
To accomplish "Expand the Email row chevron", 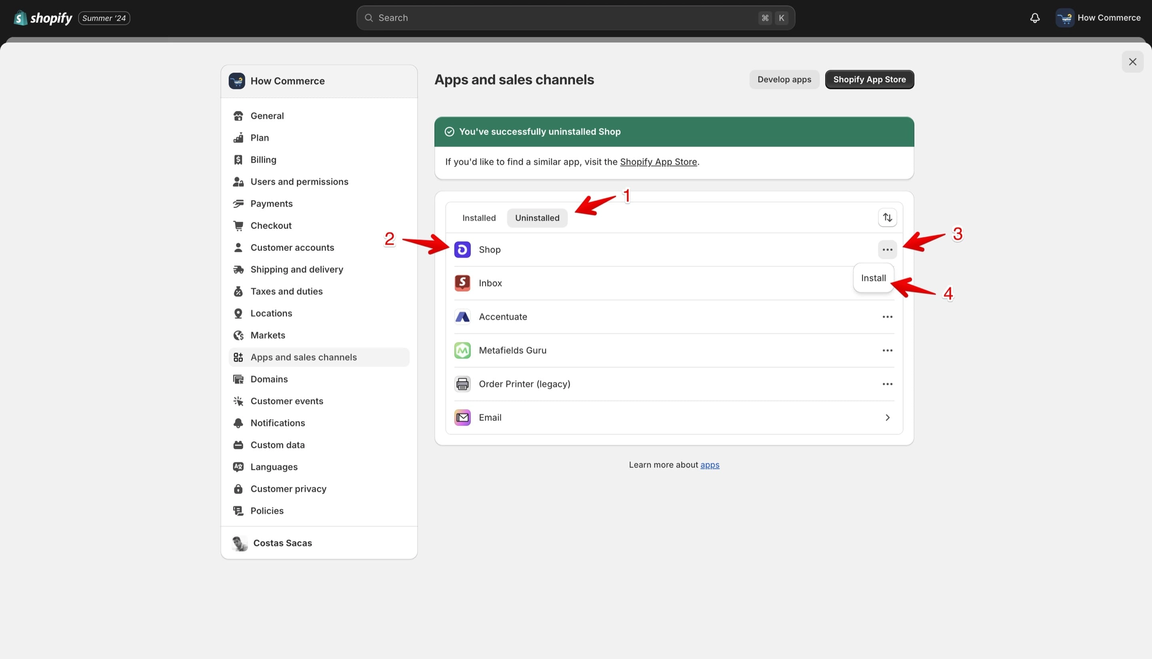I will click(887, 417).
